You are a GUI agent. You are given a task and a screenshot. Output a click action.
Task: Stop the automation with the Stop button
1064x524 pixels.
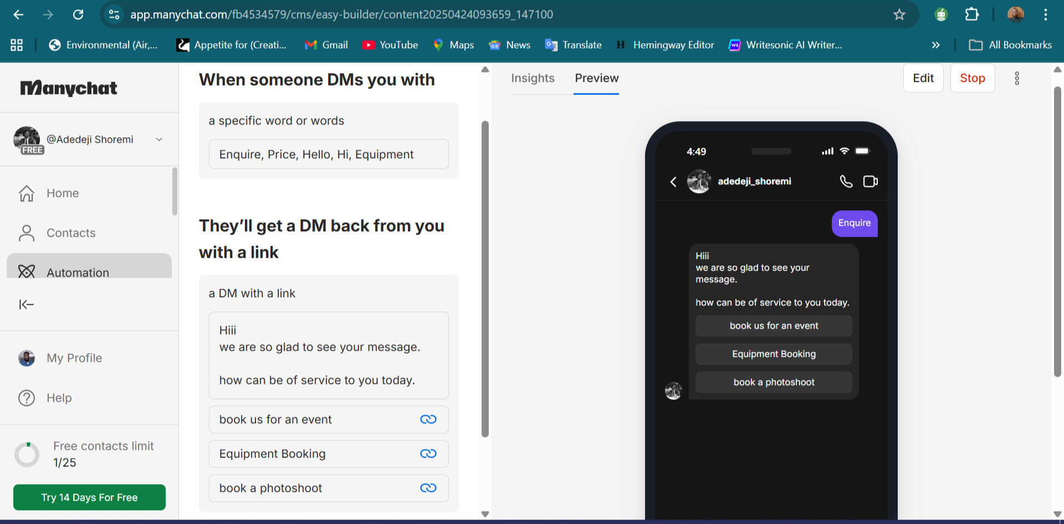pyautogui.click(x=973, y=78)
